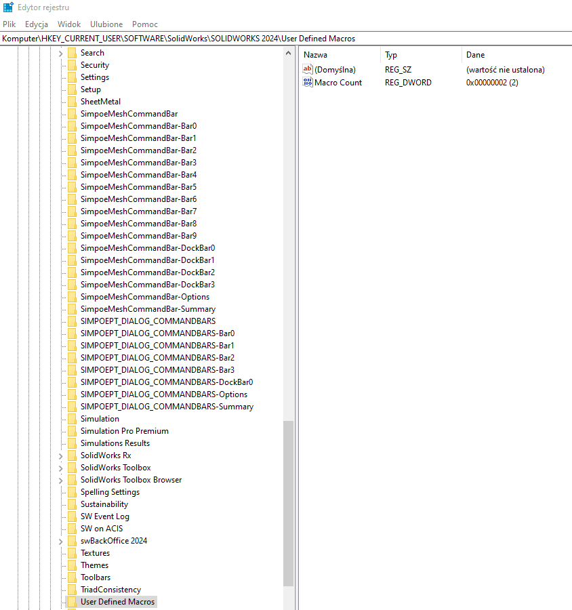Click the registry path address bar
The image size is (572, 610).
point(286,39)
